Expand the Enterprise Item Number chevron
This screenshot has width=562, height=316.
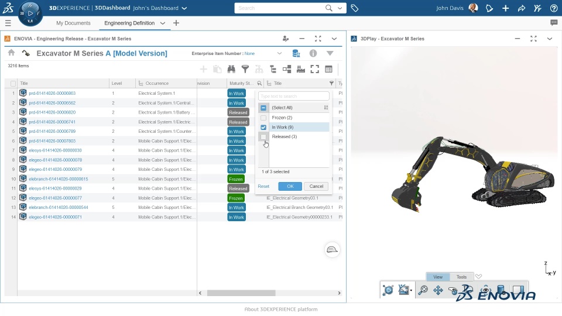[279, 53]
